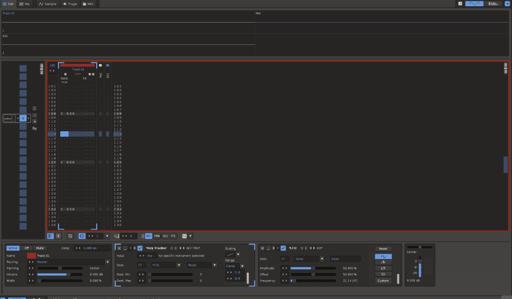Select the sine waveform LFO shape
512x299 pixels.
[383, 256]
